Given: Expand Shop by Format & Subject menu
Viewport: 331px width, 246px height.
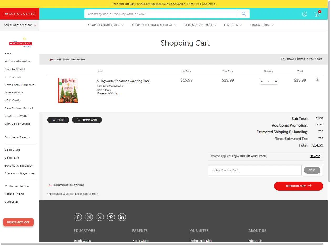Looking at the screenshot, I should tap(154, 25).
